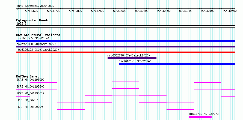The image size is (243, 120).
Task: Click ruler position label 52940400
Action: 208,11
